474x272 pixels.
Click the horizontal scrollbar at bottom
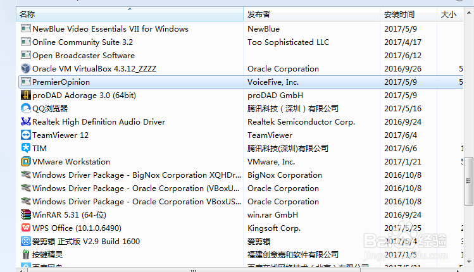[x=190, y=269]
